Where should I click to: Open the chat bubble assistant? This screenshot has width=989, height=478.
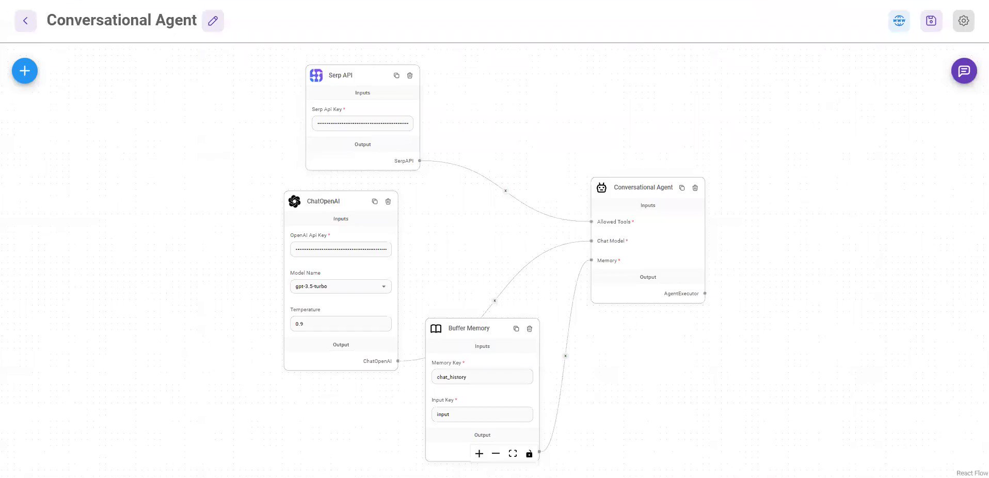[x=963, y=71]
